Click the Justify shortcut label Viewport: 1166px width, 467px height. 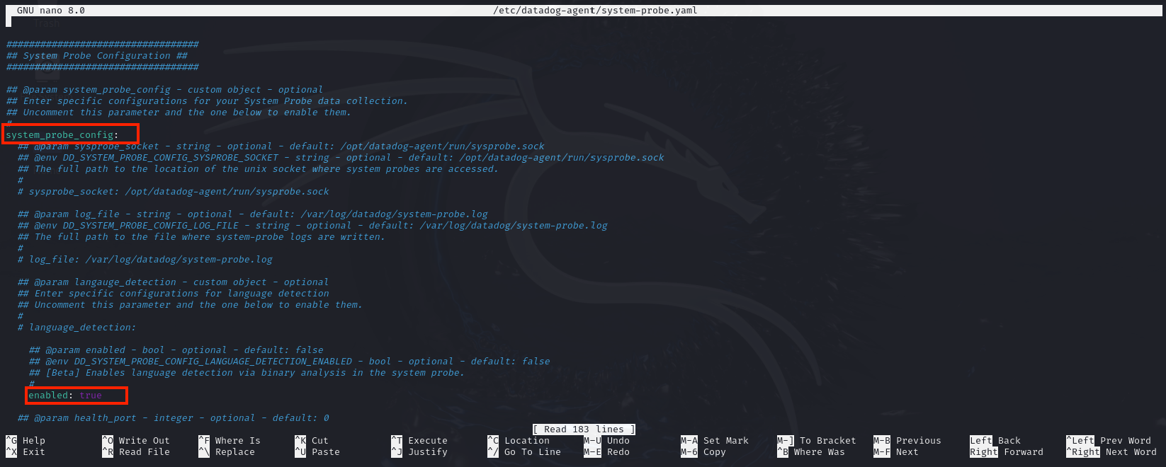419,452
